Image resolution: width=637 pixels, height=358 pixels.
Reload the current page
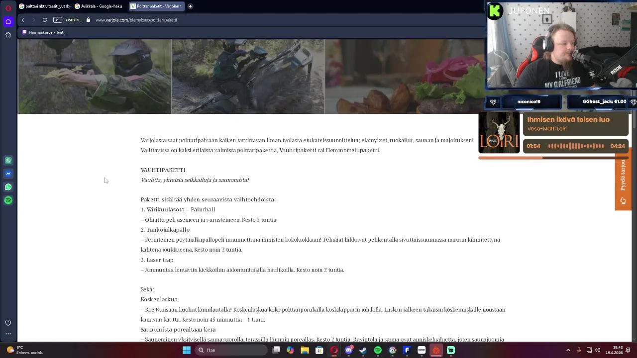click(45, 20)
